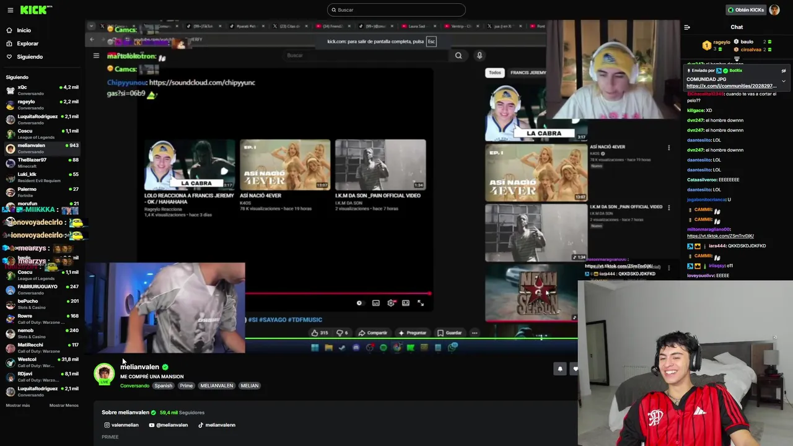
Task: Open FABRIURUGUAYO channel
Action: click(x=42, y=289)
